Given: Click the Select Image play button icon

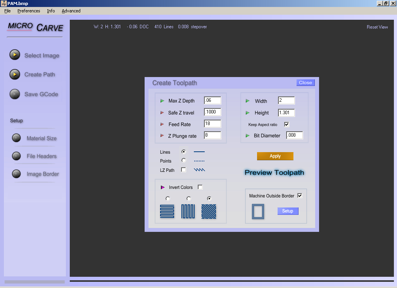Looking at the screenshot, I should [x=15, y=55].
